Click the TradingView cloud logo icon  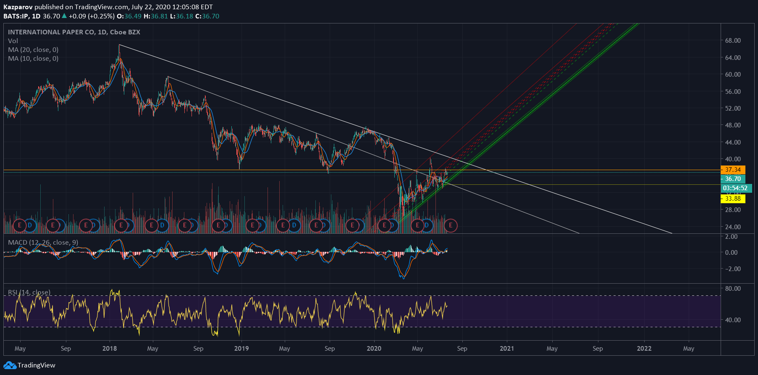pyautogui.click(x=10, y=365)
